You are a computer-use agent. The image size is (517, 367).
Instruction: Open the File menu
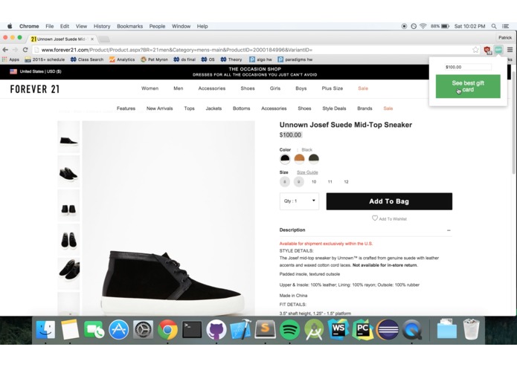pyautogui.click(x=49, y=26)
